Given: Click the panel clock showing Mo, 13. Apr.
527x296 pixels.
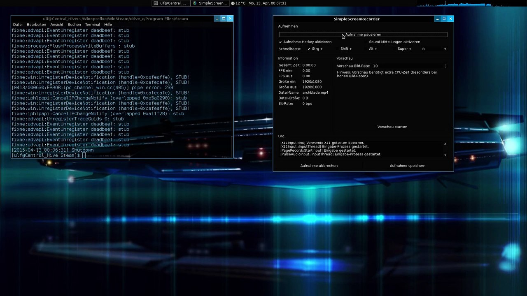Looking at the screenshot, I should 267,3.
